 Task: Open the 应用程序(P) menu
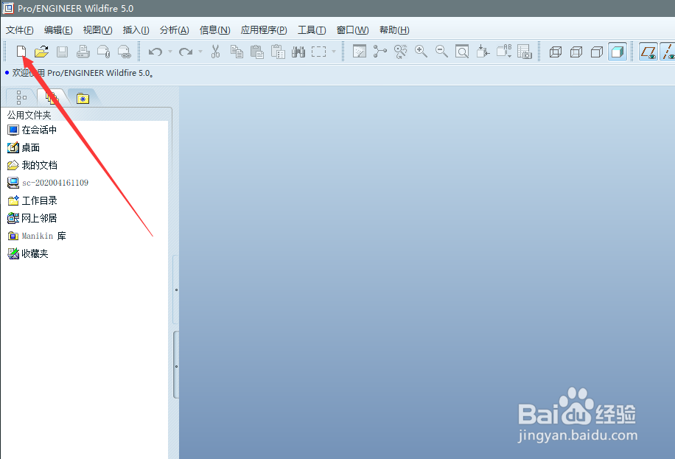(x=264, y=29)
